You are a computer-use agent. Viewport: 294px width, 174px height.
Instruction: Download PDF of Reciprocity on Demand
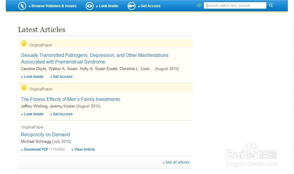[x=35, y=149]
